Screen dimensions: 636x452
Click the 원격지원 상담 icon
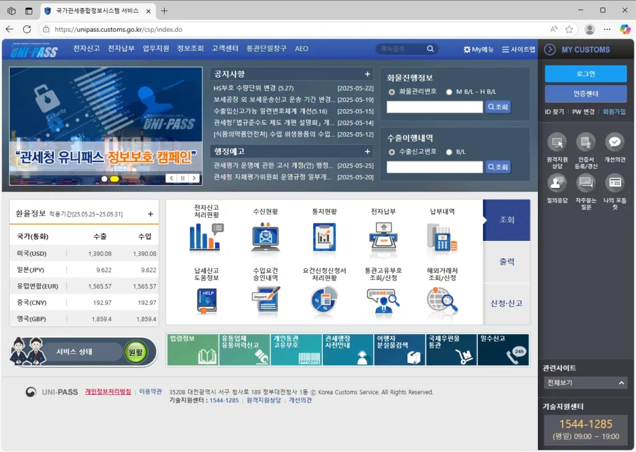[557, 142]
